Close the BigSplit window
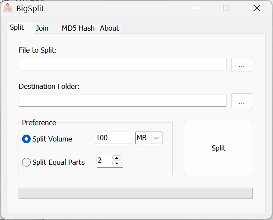This screenshot has height=220, width=273. click(x=257, y=8)
